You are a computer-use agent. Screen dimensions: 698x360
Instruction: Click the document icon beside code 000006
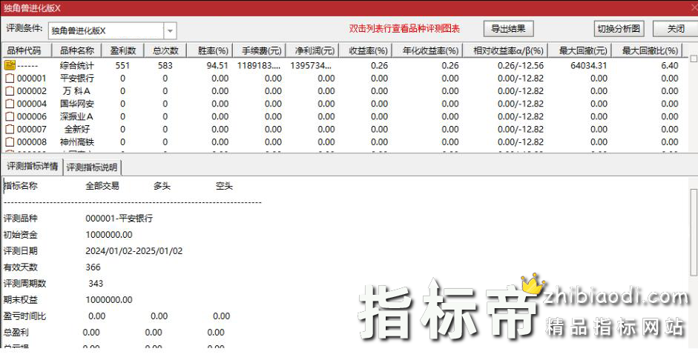10,116
